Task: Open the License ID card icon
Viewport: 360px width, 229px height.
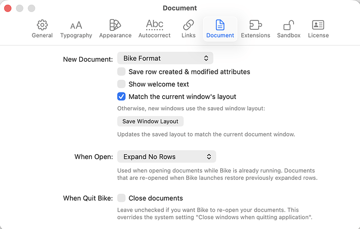Action: coord(318,25)
